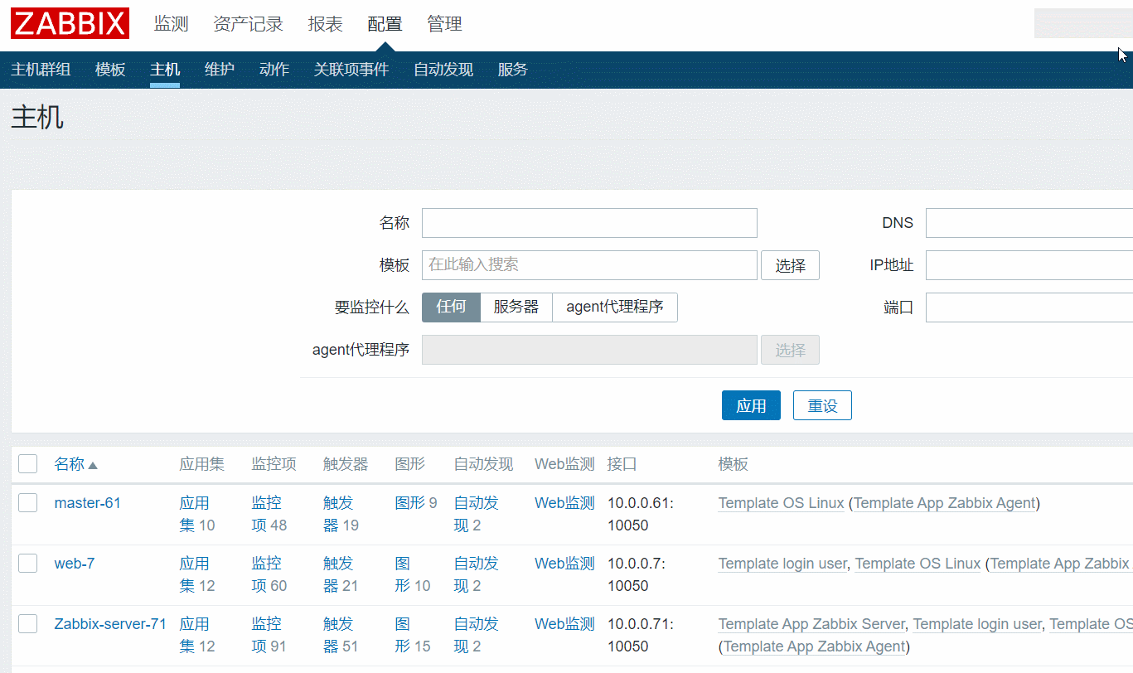The width and height of the screenshot is (1133, 673).
Task: Focus the IP地址 filter input
Action: [x=1029, y=265]
